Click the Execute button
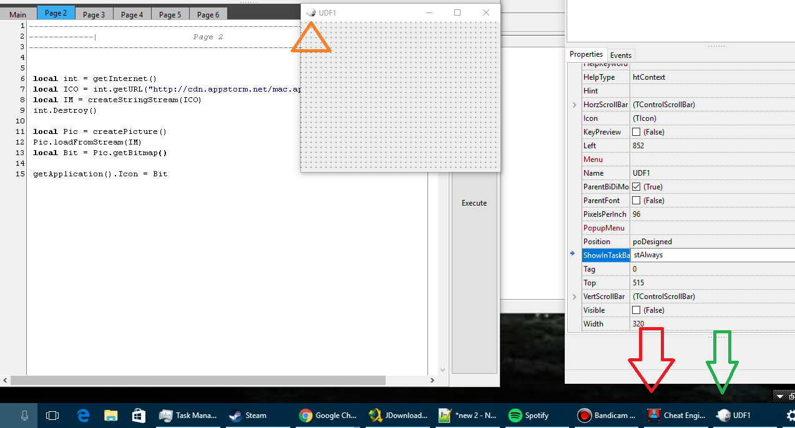The height and width of the screenshot is (428, 795). pyautogui.click(x=474, y=202)
